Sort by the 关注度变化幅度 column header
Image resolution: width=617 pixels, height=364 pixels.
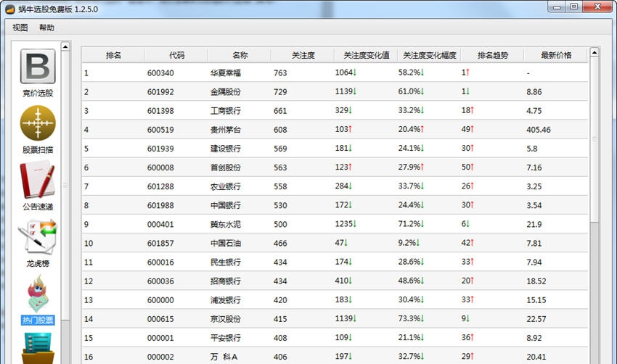click(429, 55)
